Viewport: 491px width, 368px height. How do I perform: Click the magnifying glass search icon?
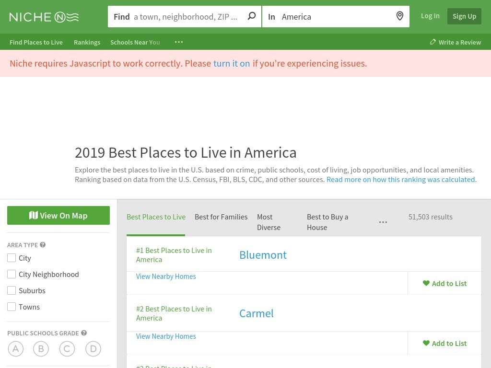click(x=251, y=16)
